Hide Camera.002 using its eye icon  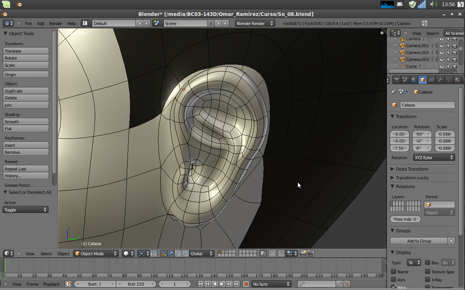click(x=442, y=53)
